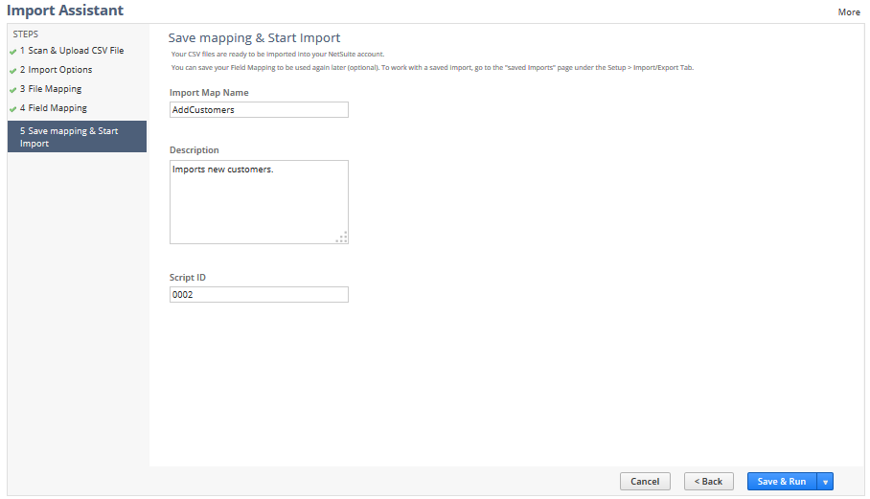This screenshot has width=870, height=499.
Task: Open the More link
Action: [x=849, y=12]
